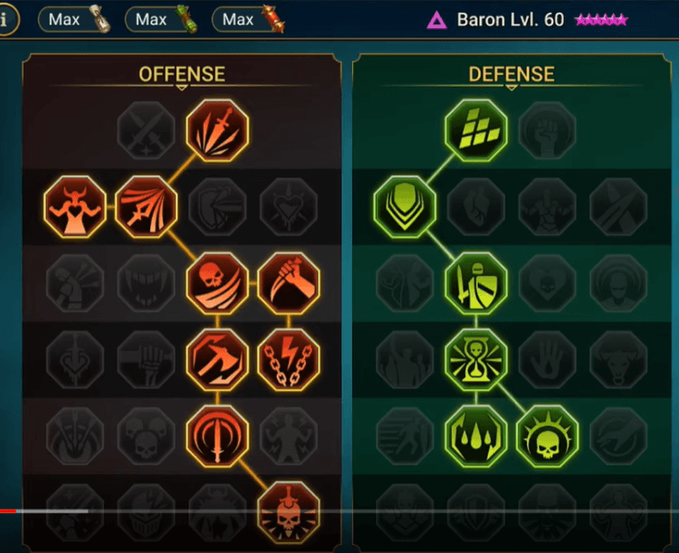Toggle the locked bull head Defense mastery
The height and width of the screenshot is (553, 679).
click(x=618, y=360)
